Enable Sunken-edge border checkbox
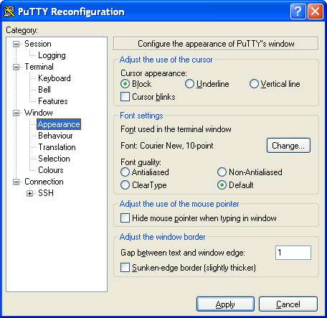The image size is (327, 318). click(x=125, y=268)
